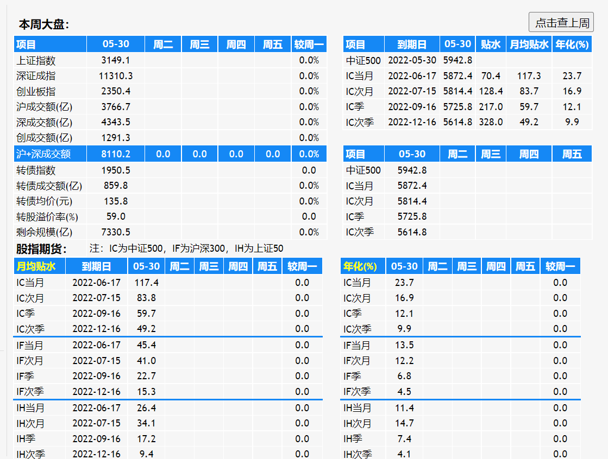Select the 沪成交额(亿) row label
Viewport: 608px width, 459px height.
[x=43, y=107]
